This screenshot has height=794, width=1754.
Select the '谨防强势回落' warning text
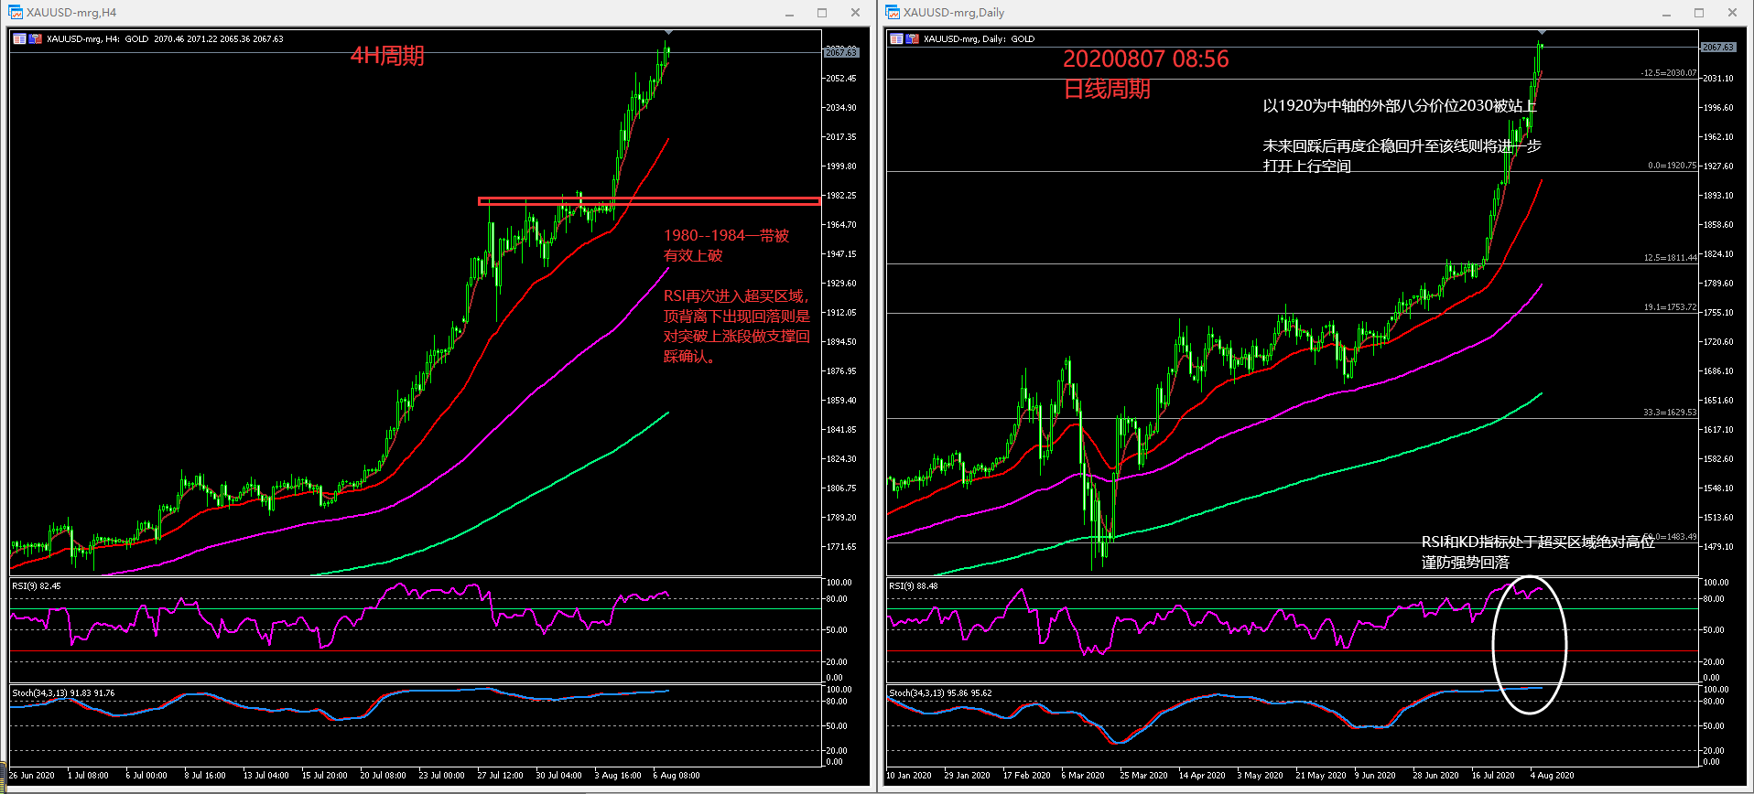point(1465,563)
